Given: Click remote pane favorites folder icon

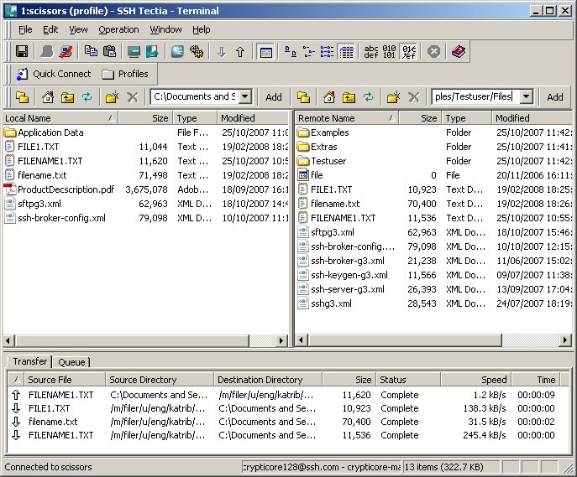Looking at the screenshot, I should 303,97.
